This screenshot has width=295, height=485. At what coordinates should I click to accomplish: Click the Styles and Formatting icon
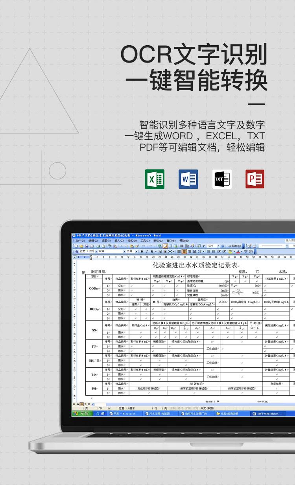coord(76,251)
